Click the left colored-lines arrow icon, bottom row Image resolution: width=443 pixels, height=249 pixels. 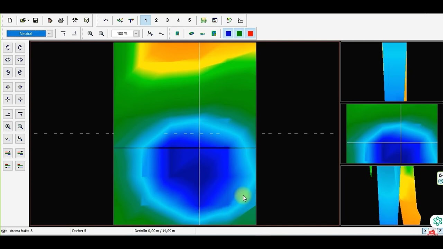8,166
